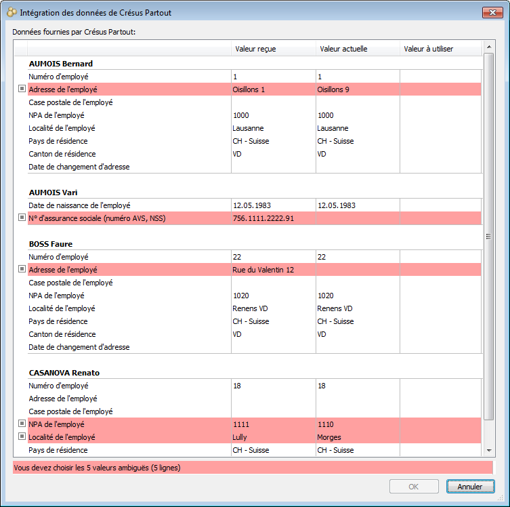Image resolution: width=510 pixels, height=507 pixels.
Task: Click the scrollbar up arrow
Action: [x=489, y=47]
